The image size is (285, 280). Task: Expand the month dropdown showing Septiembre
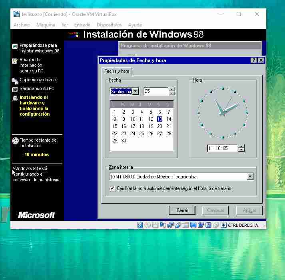(x=135, y=91)
